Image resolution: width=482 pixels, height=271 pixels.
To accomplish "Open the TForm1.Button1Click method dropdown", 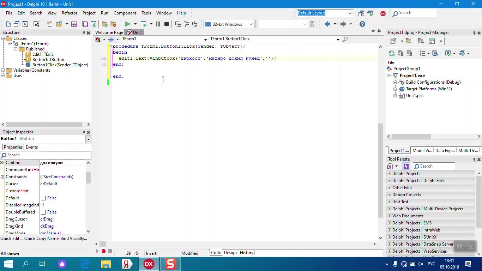I will click(x=338, y=39).
